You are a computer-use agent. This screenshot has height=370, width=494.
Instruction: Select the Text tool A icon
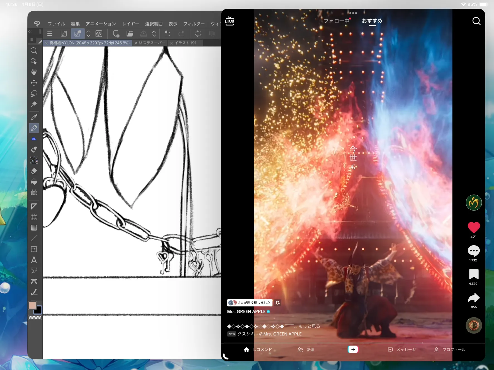34,260
